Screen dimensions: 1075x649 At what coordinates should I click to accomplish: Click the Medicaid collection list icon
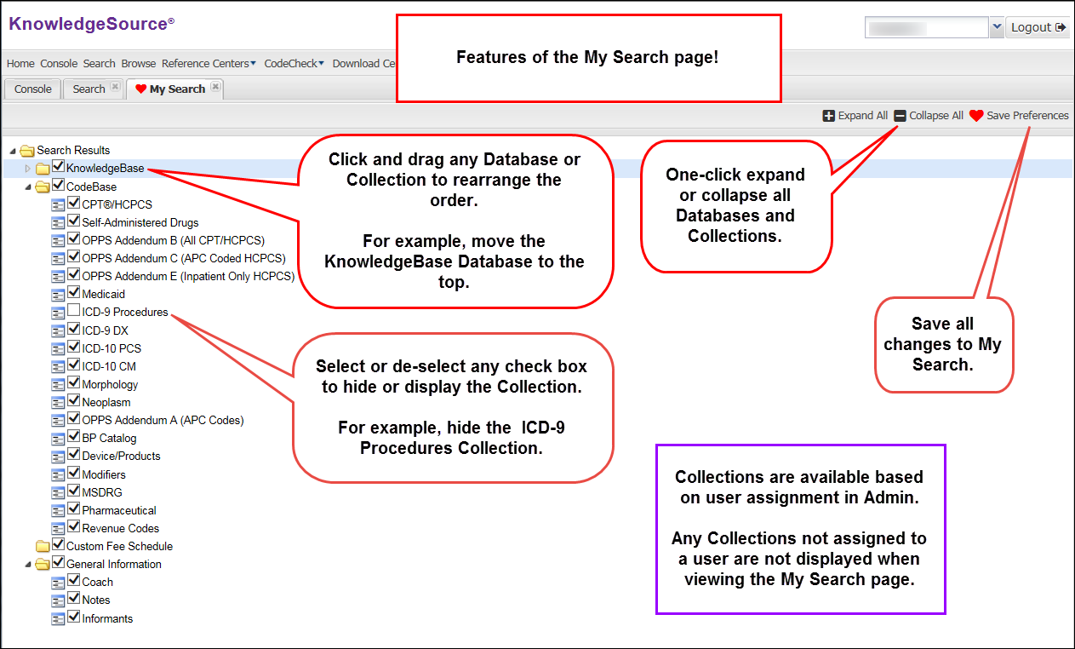click(x=59, y=295)
